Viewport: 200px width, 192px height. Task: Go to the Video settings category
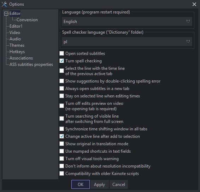pyautogui.click(x=15, y=33)
